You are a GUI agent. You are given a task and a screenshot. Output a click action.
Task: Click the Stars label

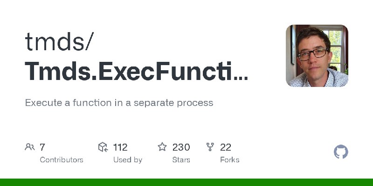(181, 160)
